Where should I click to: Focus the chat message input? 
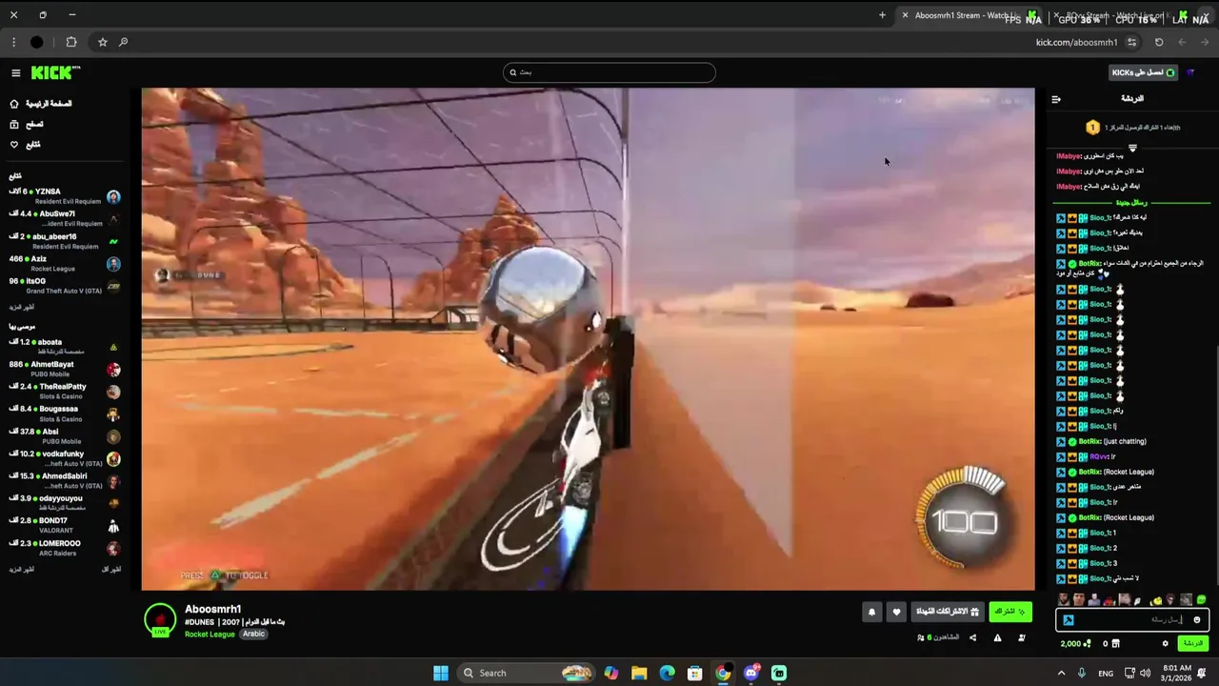click(x=1132, y=620)
